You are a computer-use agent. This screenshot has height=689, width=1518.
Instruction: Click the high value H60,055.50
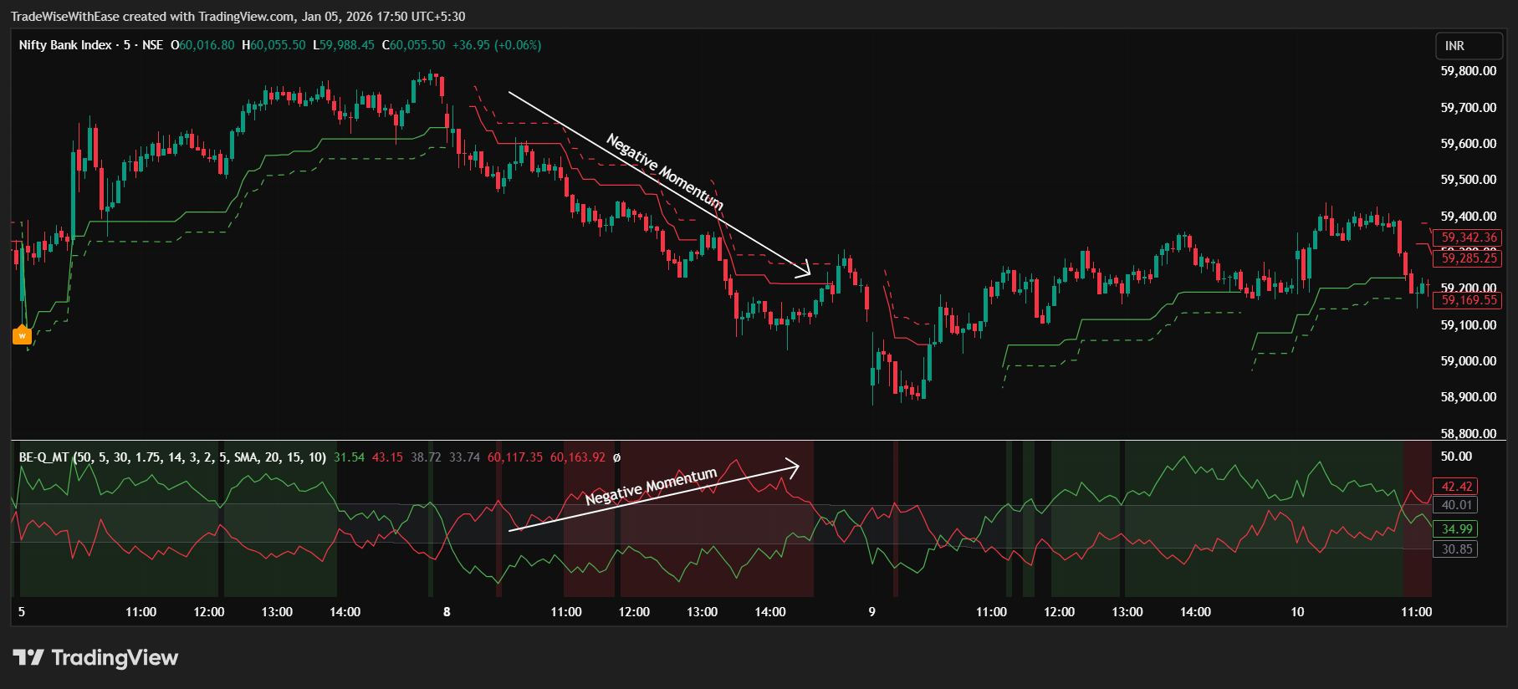[x=273, y=45]
